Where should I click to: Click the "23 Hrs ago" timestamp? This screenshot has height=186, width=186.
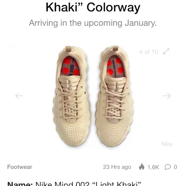117,167
